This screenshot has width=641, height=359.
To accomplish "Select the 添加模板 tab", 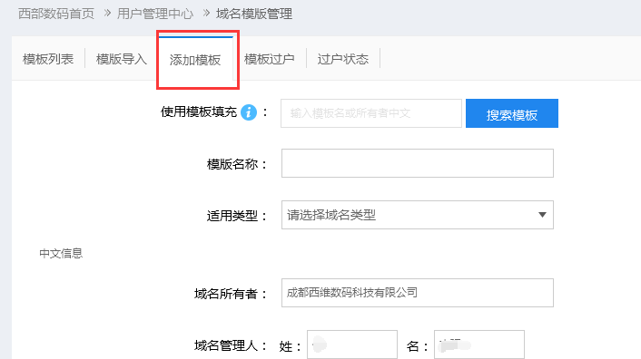I will click(195, 60).
